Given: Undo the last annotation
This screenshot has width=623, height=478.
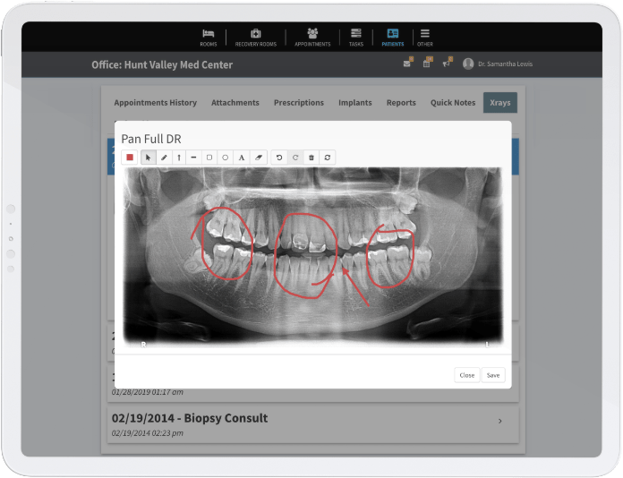Looking at the screenshot, I should coord(279,158).
